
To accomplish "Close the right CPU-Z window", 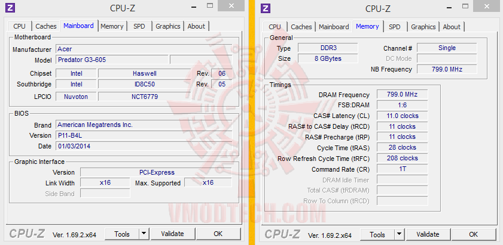I will pos(487,7).
